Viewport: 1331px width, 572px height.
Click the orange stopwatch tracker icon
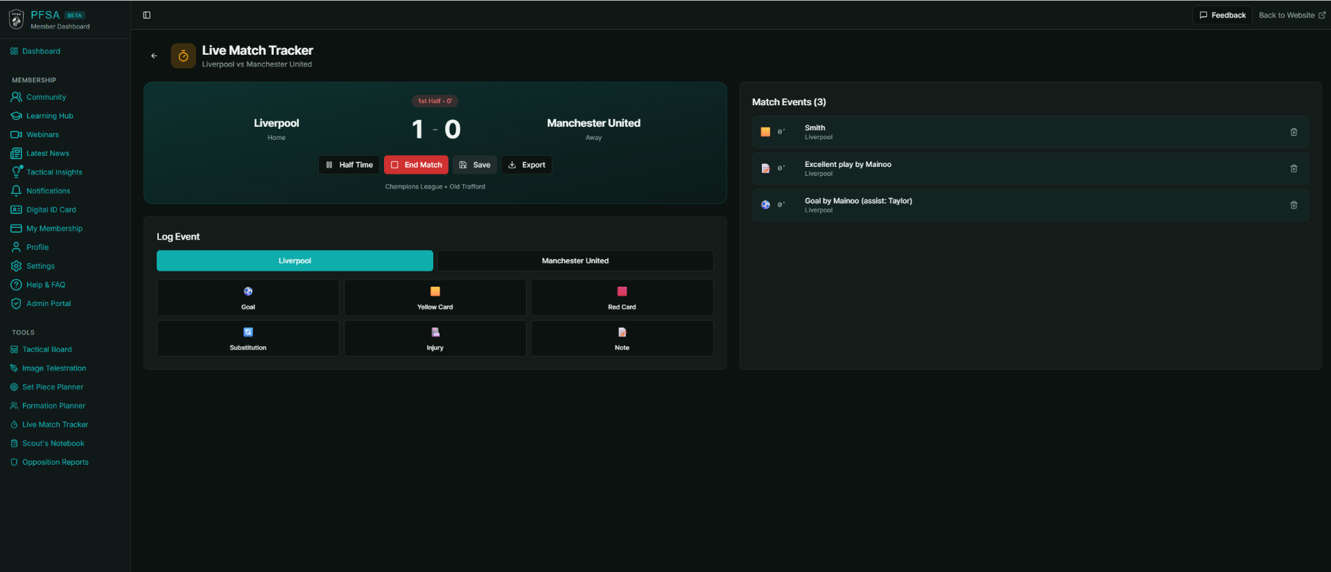point(183,56)
